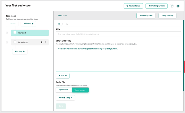
Task: Click the magic wand Ask AI button
Action: point(63,76)
